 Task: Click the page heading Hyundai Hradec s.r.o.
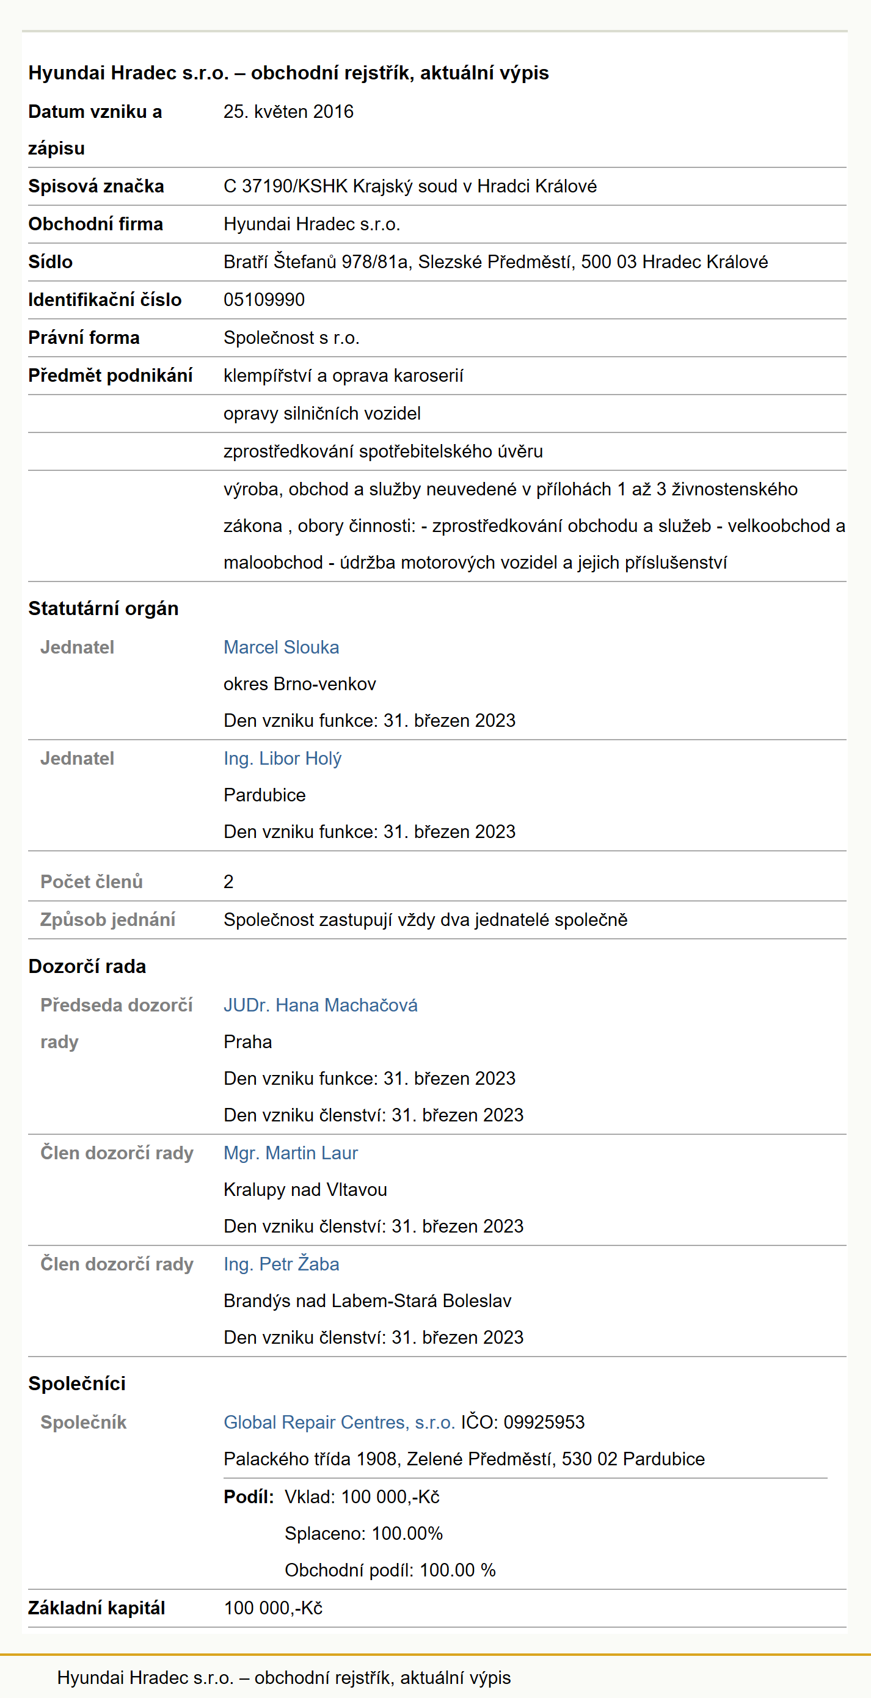click(x=288, y=73)
